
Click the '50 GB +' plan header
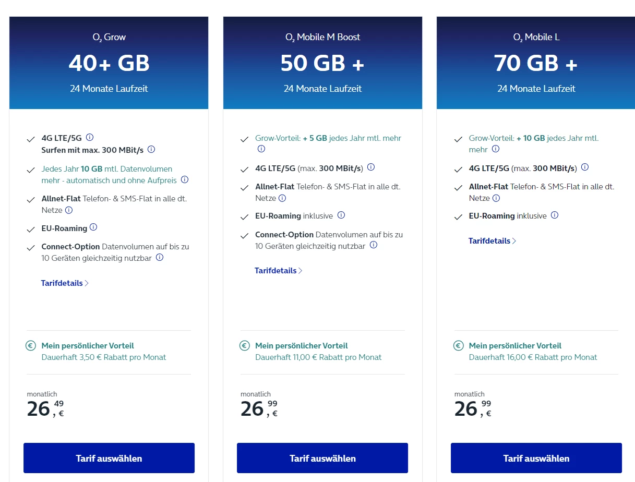[322, 64]
